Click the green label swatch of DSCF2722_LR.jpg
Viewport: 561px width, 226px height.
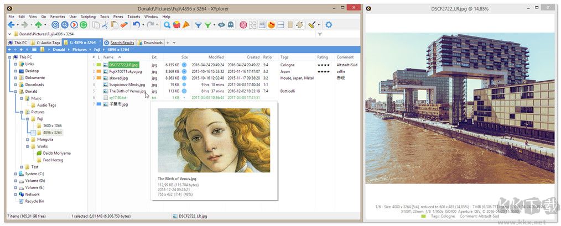coord(99,65)
